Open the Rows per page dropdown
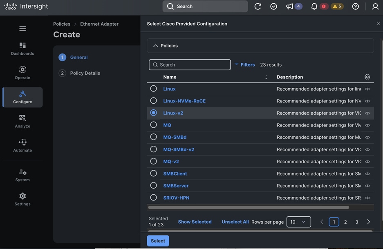Image resolution: width=383 pixels, height=249 pixels. coord(298,222)
